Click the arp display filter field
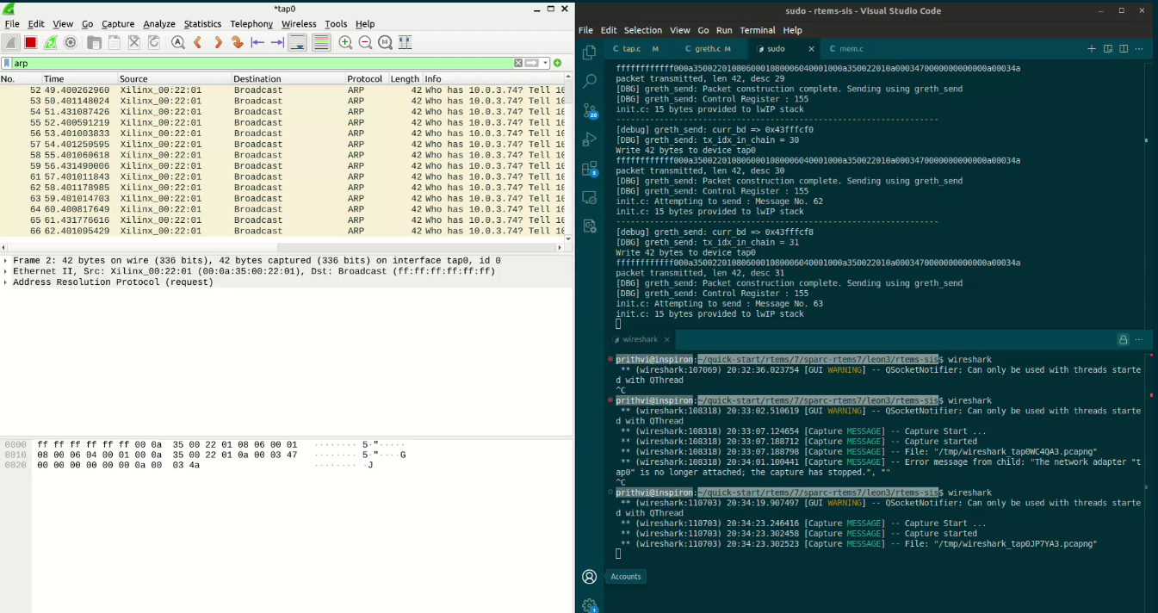This screenshot has width=1158, height=613. click(x=263, y=63)
